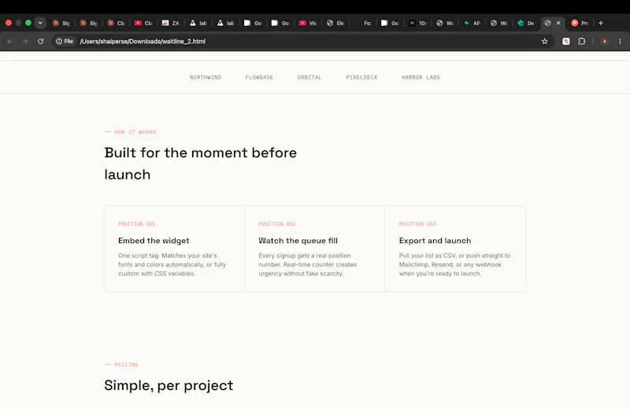
Task: Click the 'POSITION 002' label
Action: pyautogui.click(x=277, y=224)
